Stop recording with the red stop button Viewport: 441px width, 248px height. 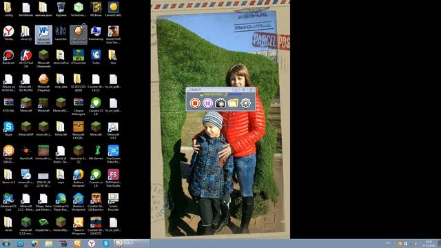(194, 103)
